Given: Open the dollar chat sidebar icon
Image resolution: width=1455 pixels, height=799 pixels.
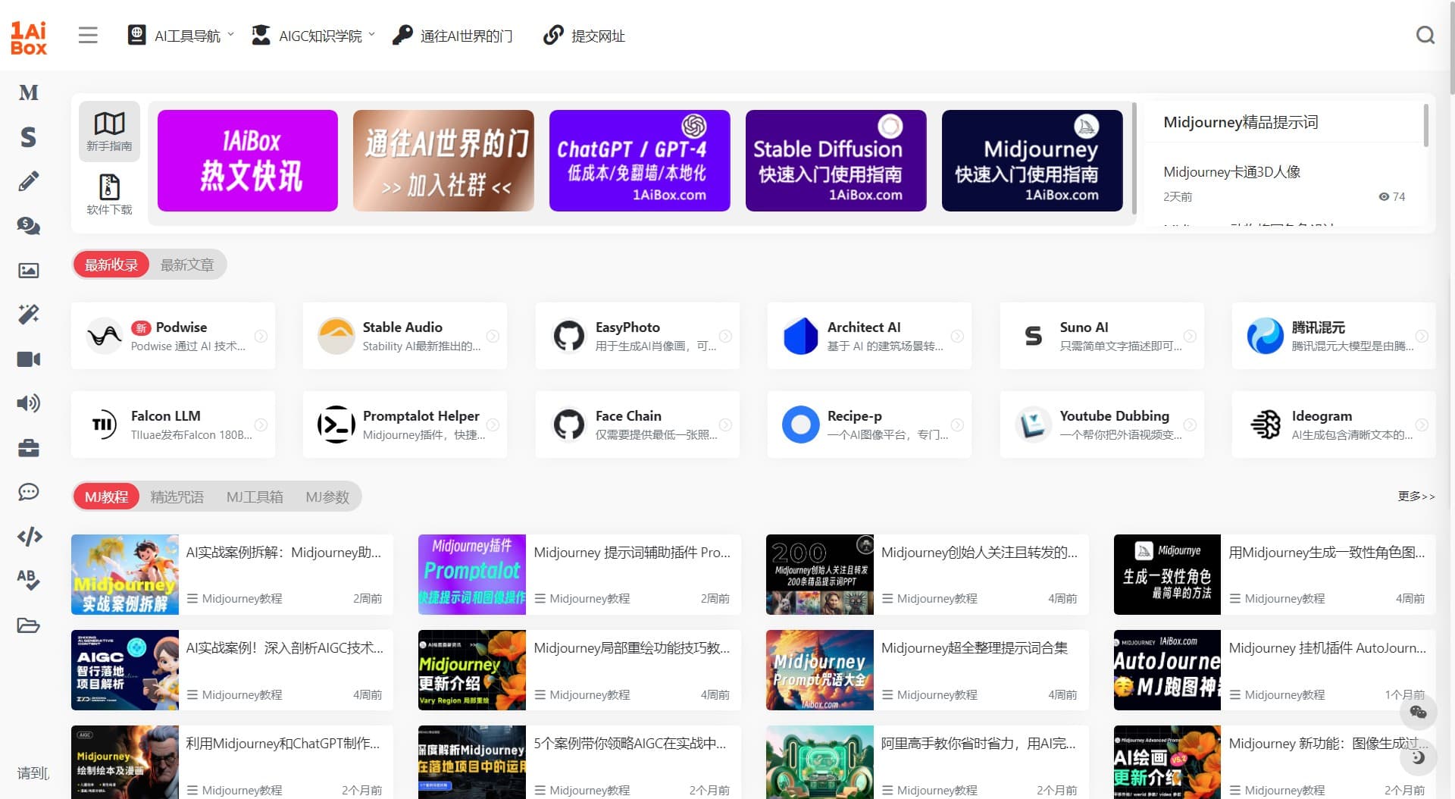Looking at the screenshot, I should pos(29,225).
